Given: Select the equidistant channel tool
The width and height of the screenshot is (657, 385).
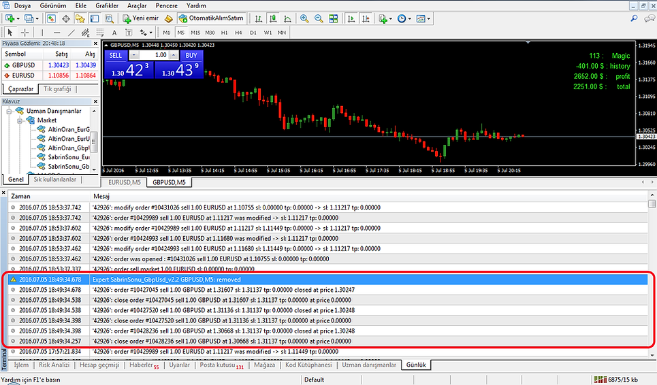Looking at the screenshot, I should point(86,32).
